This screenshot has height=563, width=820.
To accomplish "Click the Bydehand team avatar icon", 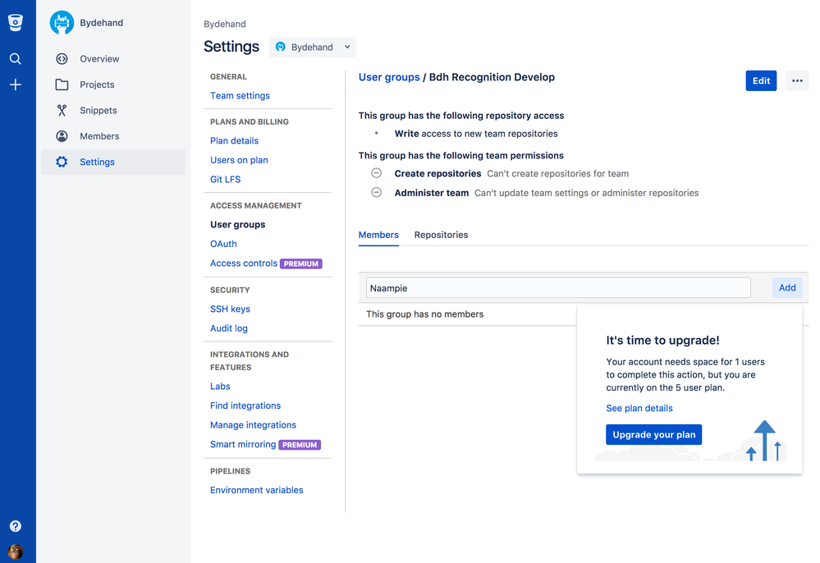I will 62,23.
